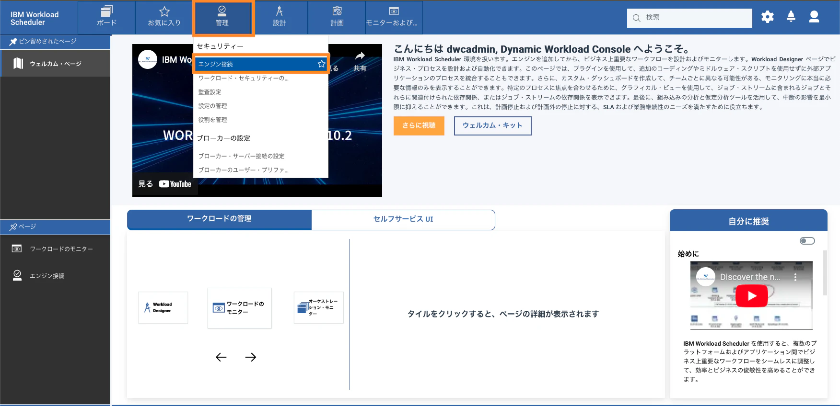
Task: Open the 設計 design menu
Action: tap(280, 17)
